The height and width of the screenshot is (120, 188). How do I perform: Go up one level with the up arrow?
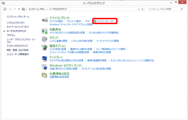click(19, 9)
